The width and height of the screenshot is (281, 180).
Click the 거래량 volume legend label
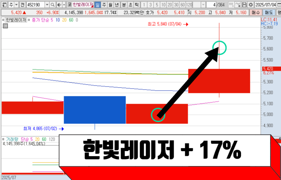click(12, 139)
